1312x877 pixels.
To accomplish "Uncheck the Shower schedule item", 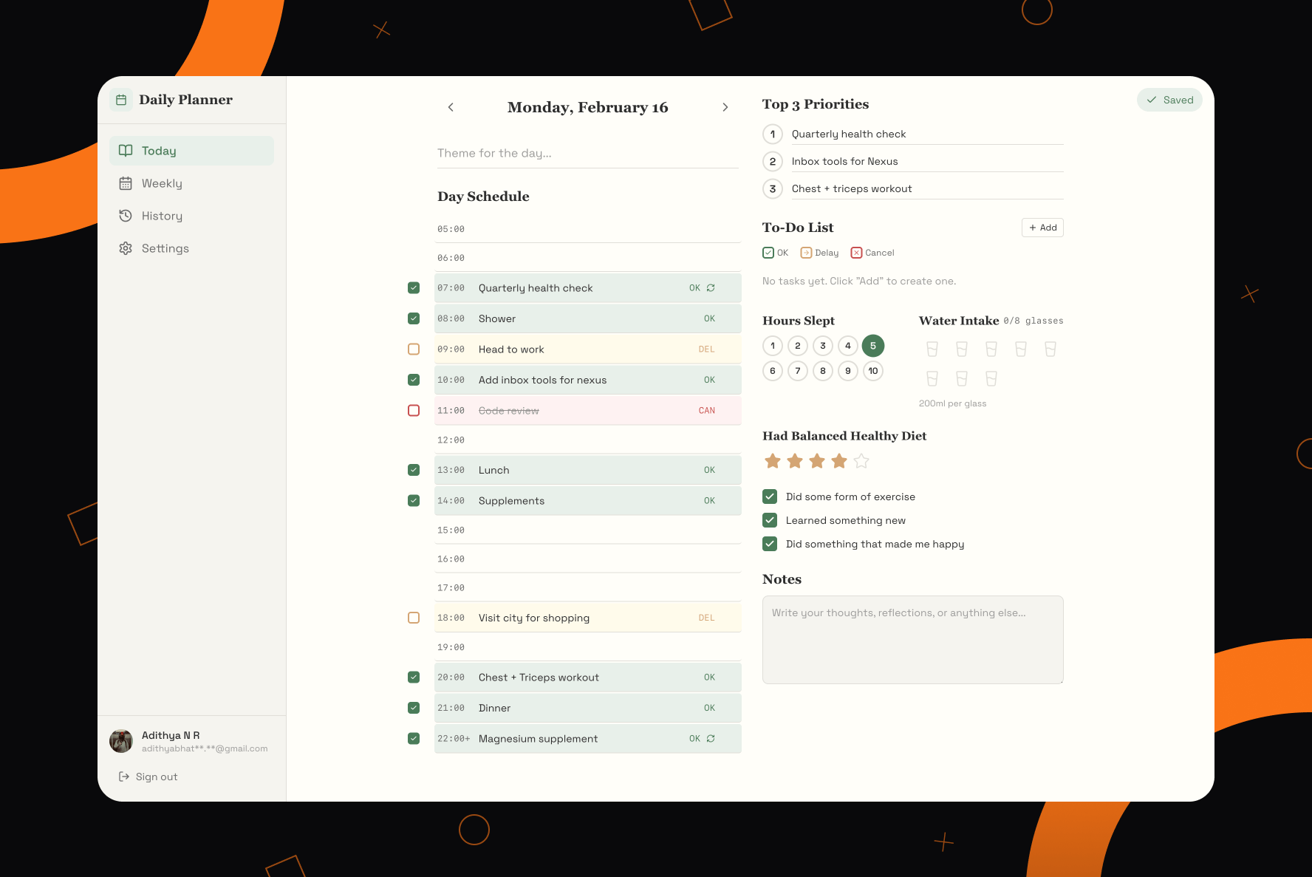I will tap(414, 318).
